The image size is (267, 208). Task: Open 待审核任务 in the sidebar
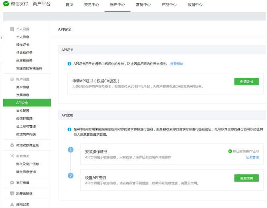point(24,53)
